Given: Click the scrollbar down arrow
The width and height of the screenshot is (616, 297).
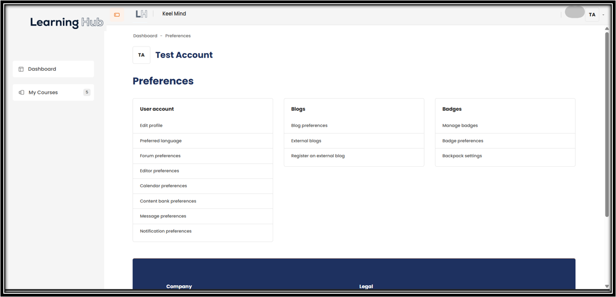Looking at the screenshot, I should point(607,286).
